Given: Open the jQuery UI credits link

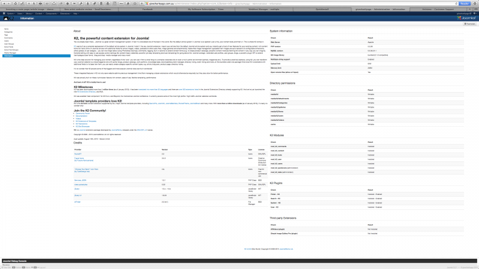Looking at the screenshot, I should click(x=78, y=195).
